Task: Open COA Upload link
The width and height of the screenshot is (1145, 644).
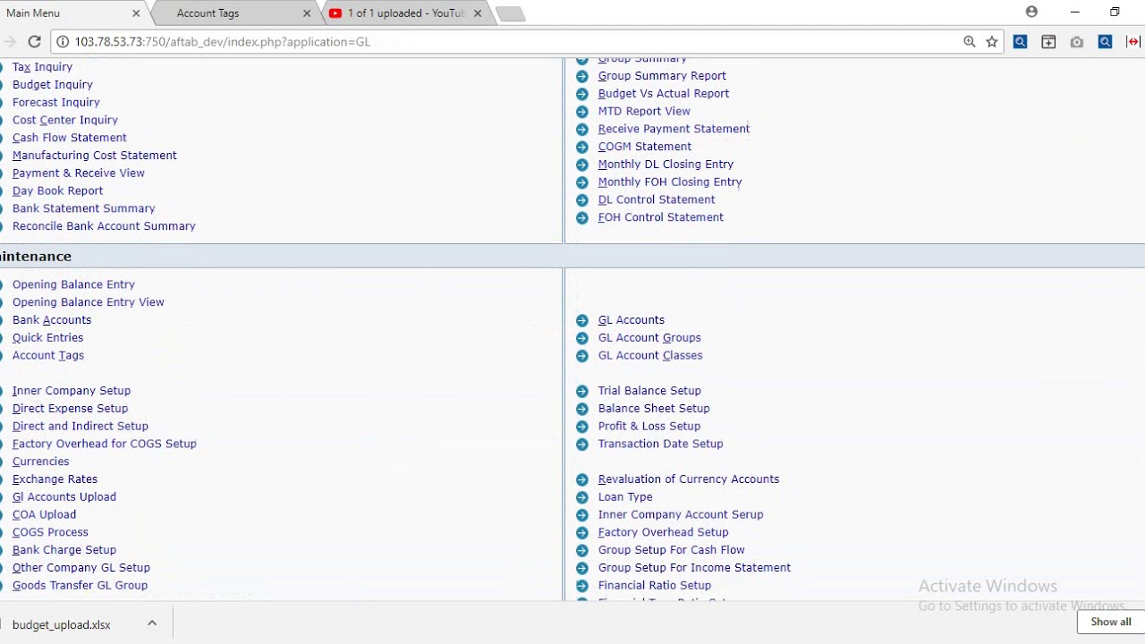Action: point(44,515)
